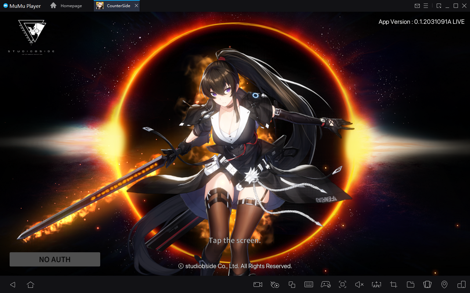Toggle fullscreen mode icon
Image resolution: width=470 pixels, height=293 pixels.
(x=342, y=285)
